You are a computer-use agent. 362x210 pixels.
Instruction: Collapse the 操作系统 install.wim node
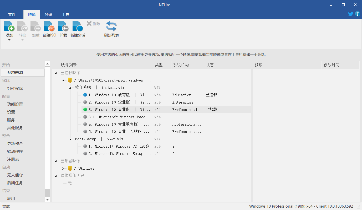coord(70,88)
